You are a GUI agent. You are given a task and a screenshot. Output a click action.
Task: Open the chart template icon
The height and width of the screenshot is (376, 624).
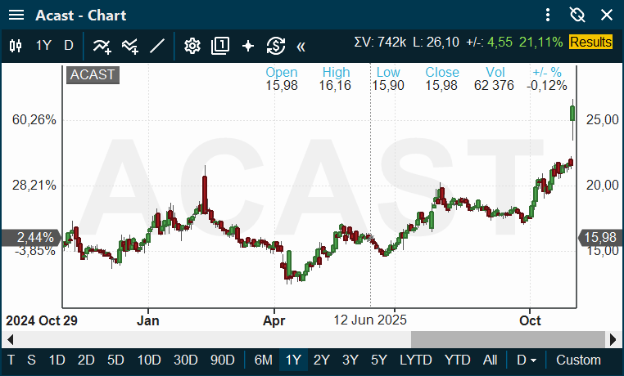point(220,46)
